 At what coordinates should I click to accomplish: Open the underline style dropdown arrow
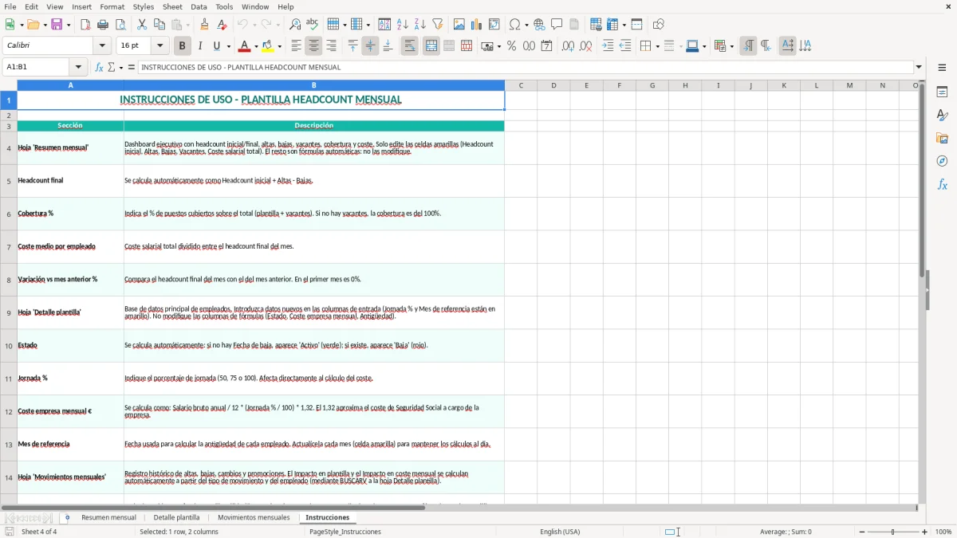tap(228, 46)
